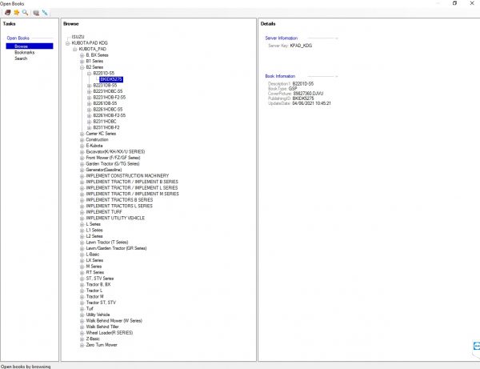Collapse the B2201D-S5 node

[x=89, y=74]
